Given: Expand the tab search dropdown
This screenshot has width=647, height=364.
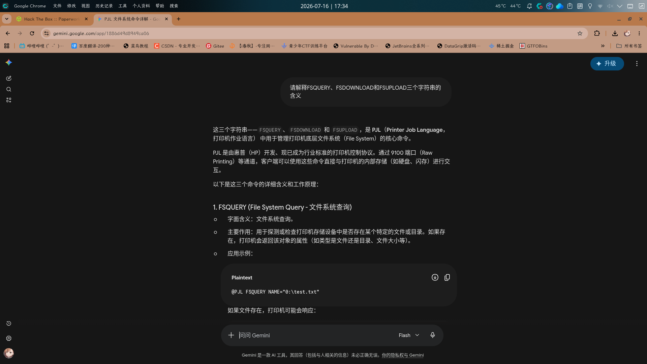Looking at the screenshot, I should pos(6,19).
